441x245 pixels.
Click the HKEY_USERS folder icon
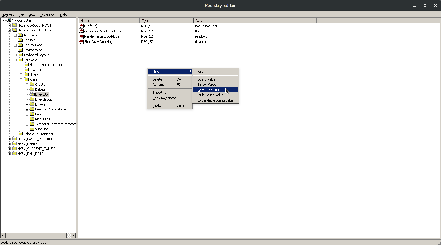tap(14, 144)
